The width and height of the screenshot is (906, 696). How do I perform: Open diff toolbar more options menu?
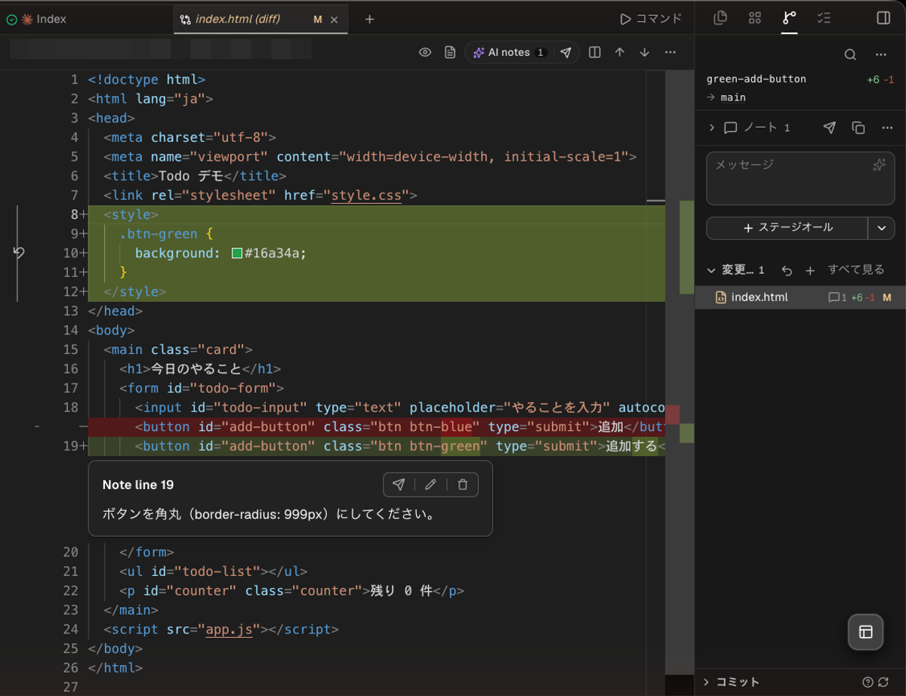(x=670, y=52)
